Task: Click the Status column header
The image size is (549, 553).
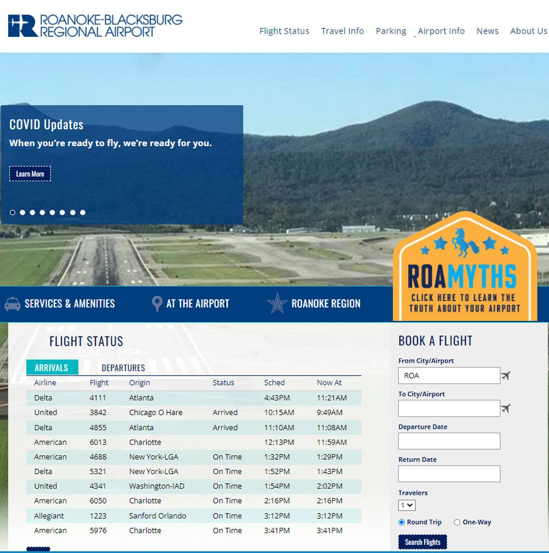Action: tap(223, 383)
